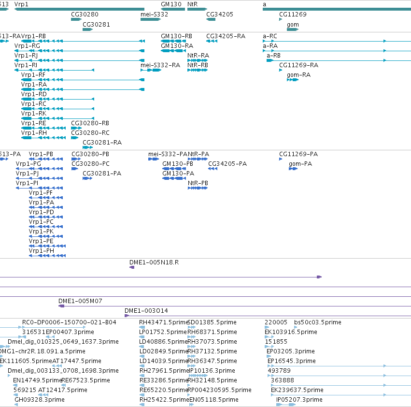411x407 pixels.
Task: Select the CG30280 gene feature
Action: point(76,19)
